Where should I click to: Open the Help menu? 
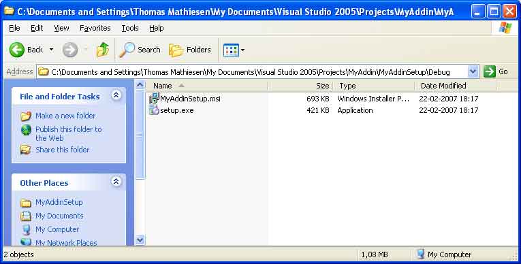coord(156,28)
